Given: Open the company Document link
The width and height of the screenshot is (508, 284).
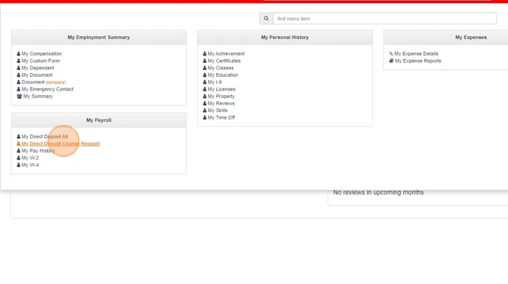Looking at the screenshot, I should point(44,83).
